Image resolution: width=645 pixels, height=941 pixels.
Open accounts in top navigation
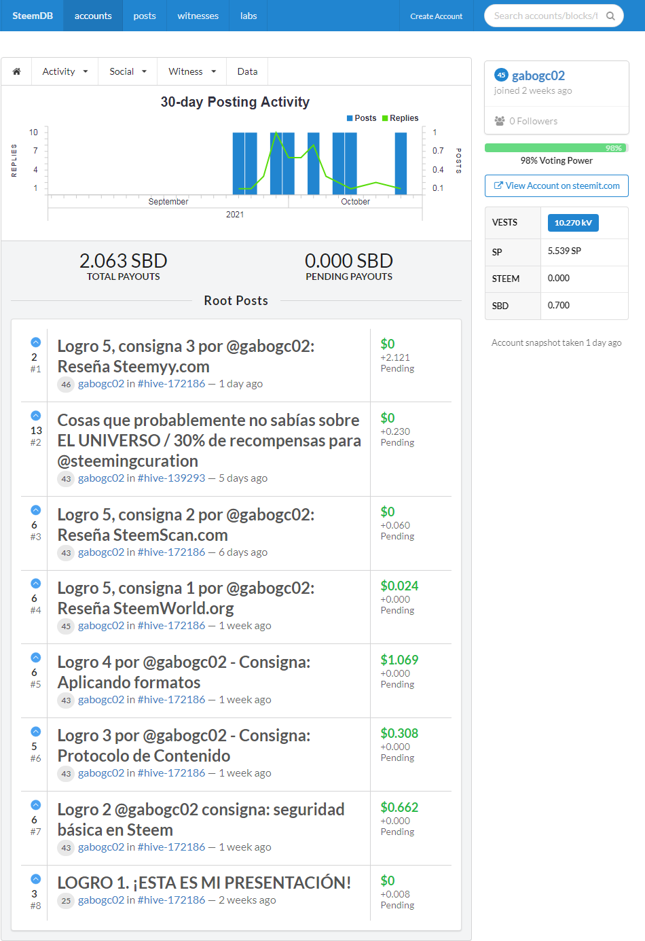[93, 16]
